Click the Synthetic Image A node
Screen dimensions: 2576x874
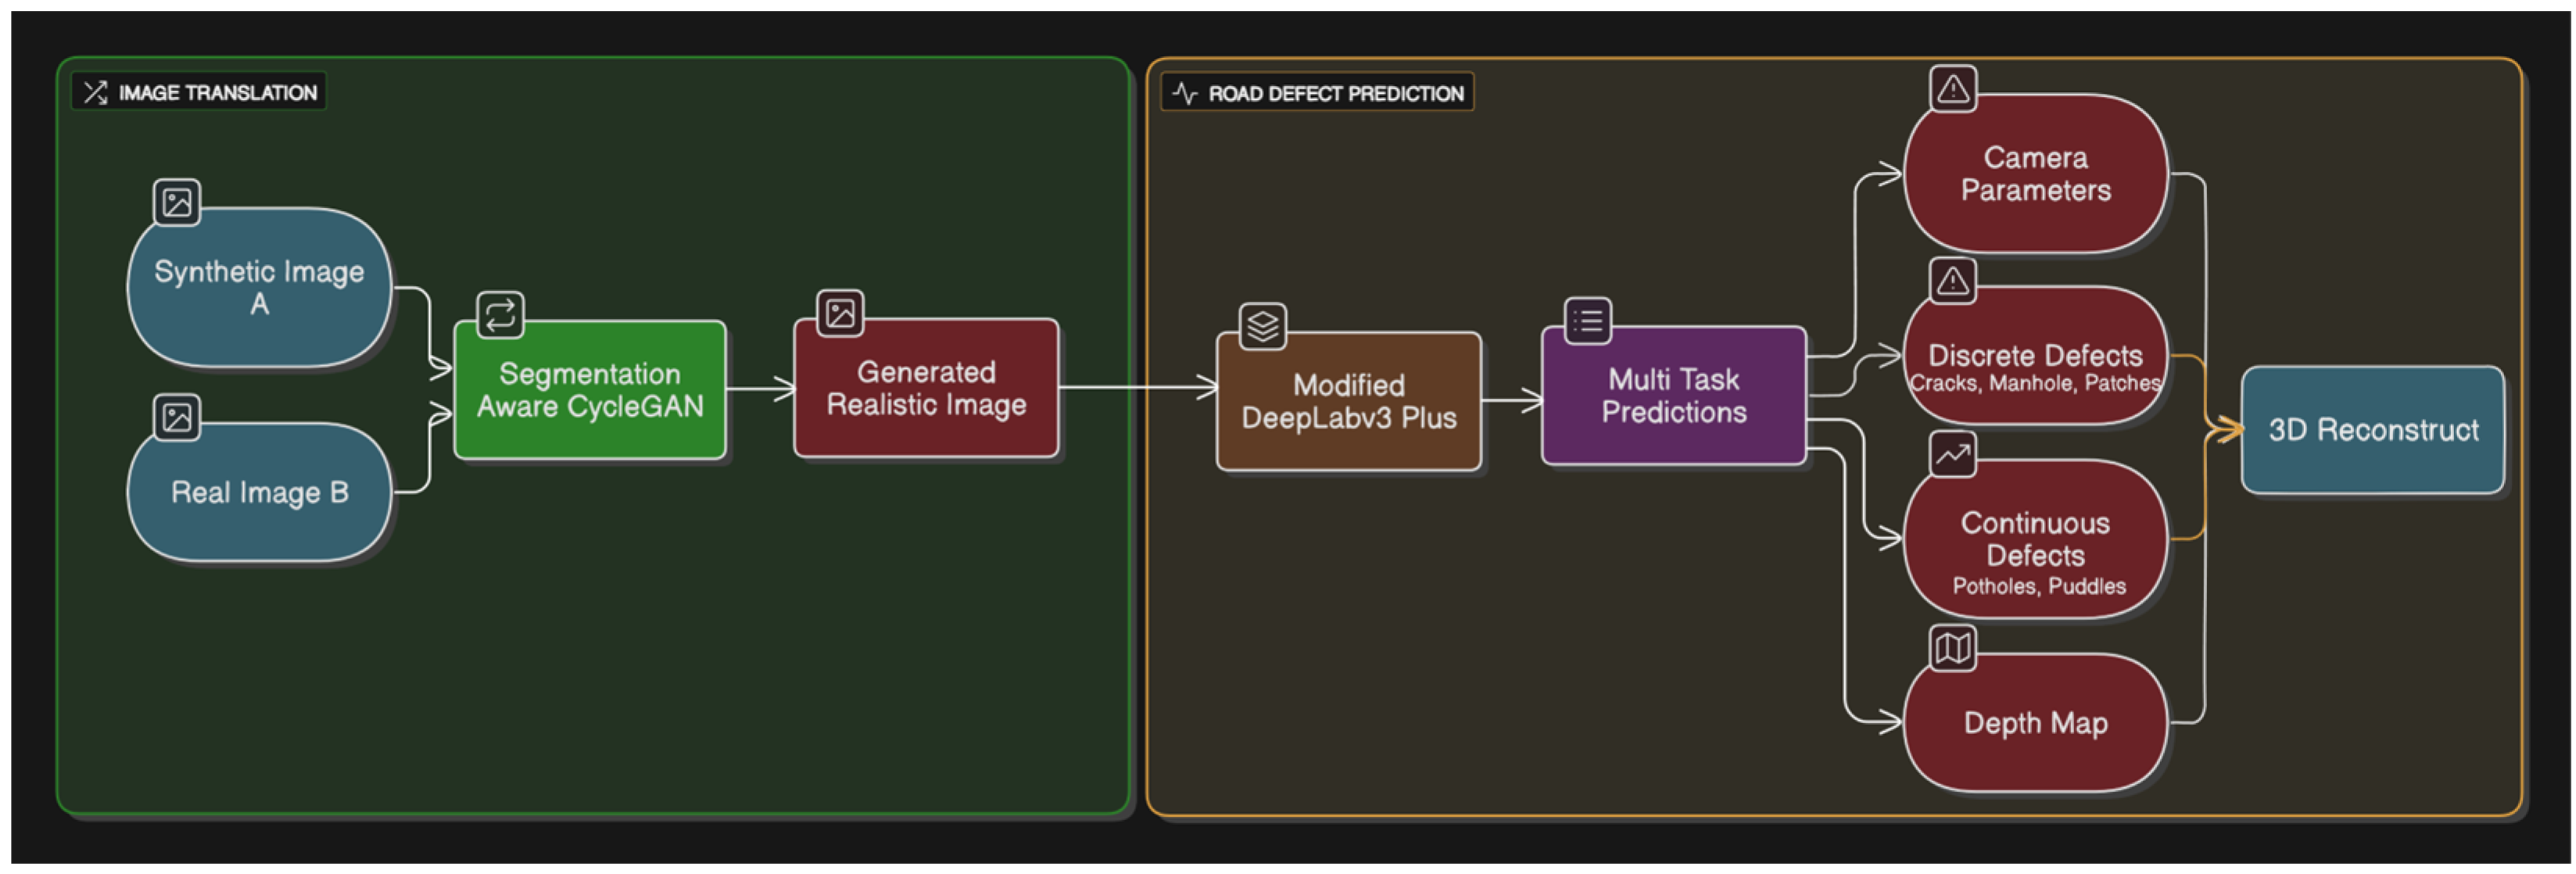[x=259, y=288]
